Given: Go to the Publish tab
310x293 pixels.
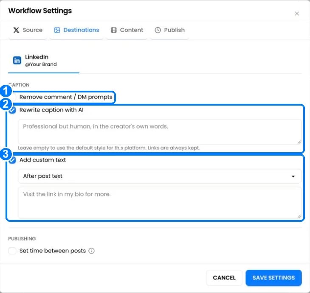Looking at the screenshot, I should pos(169,30).
